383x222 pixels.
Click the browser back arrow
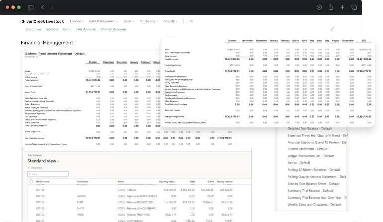coord(43,7)
